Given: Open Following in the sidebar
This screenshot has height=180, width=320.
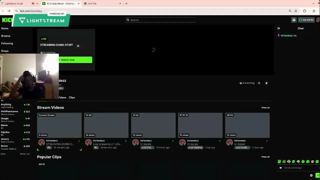Looking at the screenshot, I should click(7, 43).
